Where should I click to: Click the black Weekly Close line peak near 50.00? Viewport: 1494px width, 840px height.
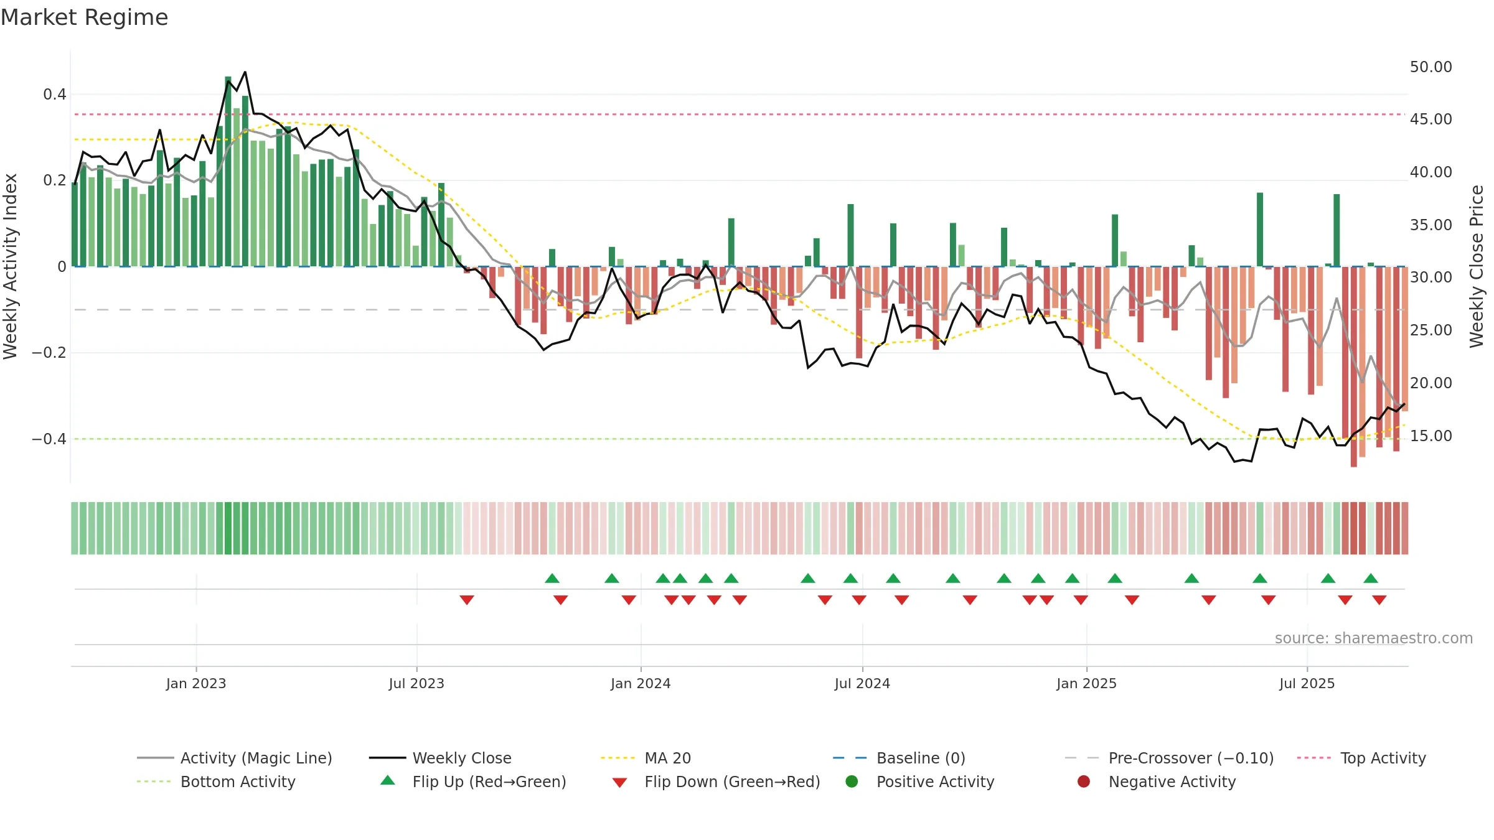[x=245, y=72]
